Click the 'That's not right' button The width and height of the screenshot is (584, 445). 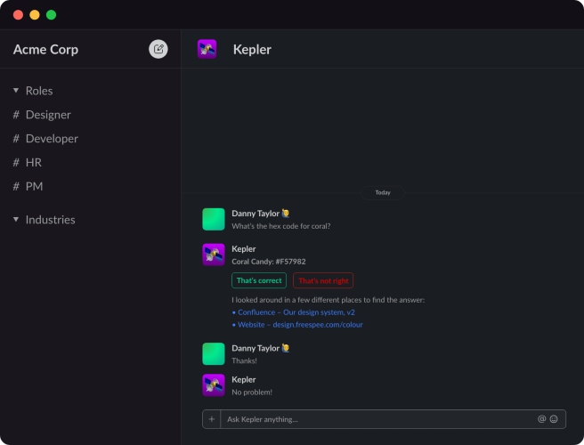click(323, 280)
